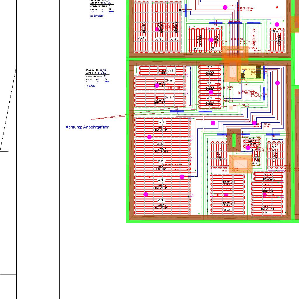Click the orange highlighted square below the shaft

click(x=240, y=164)
